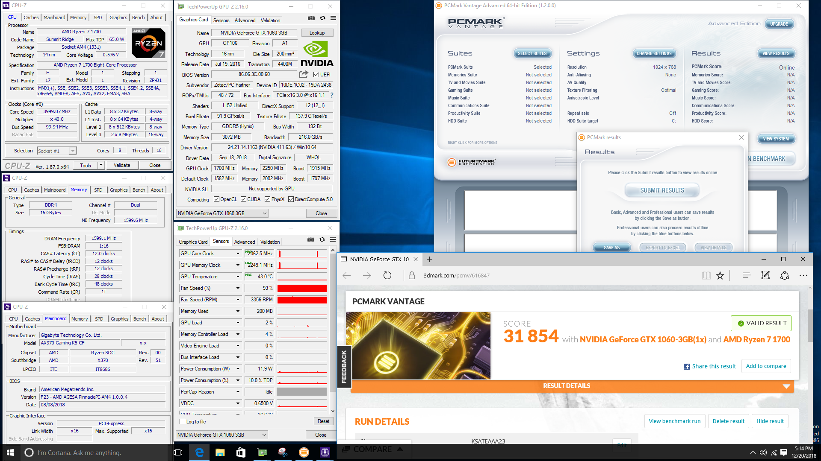Open the Microsoft Store taskbar icon
Screen dimensions: 821x461
point(241,452)
